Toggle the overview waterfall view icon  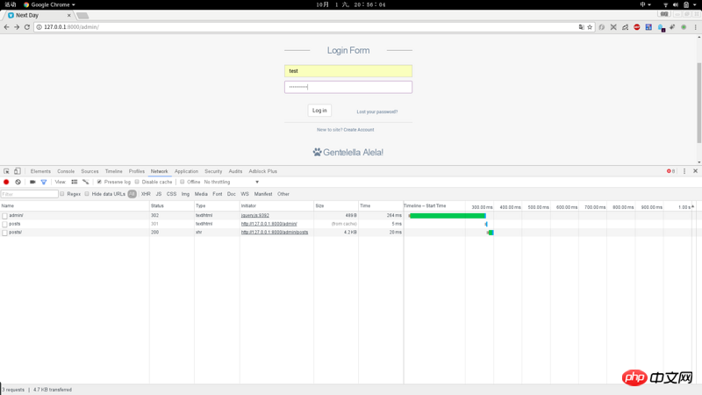(85, 182)
